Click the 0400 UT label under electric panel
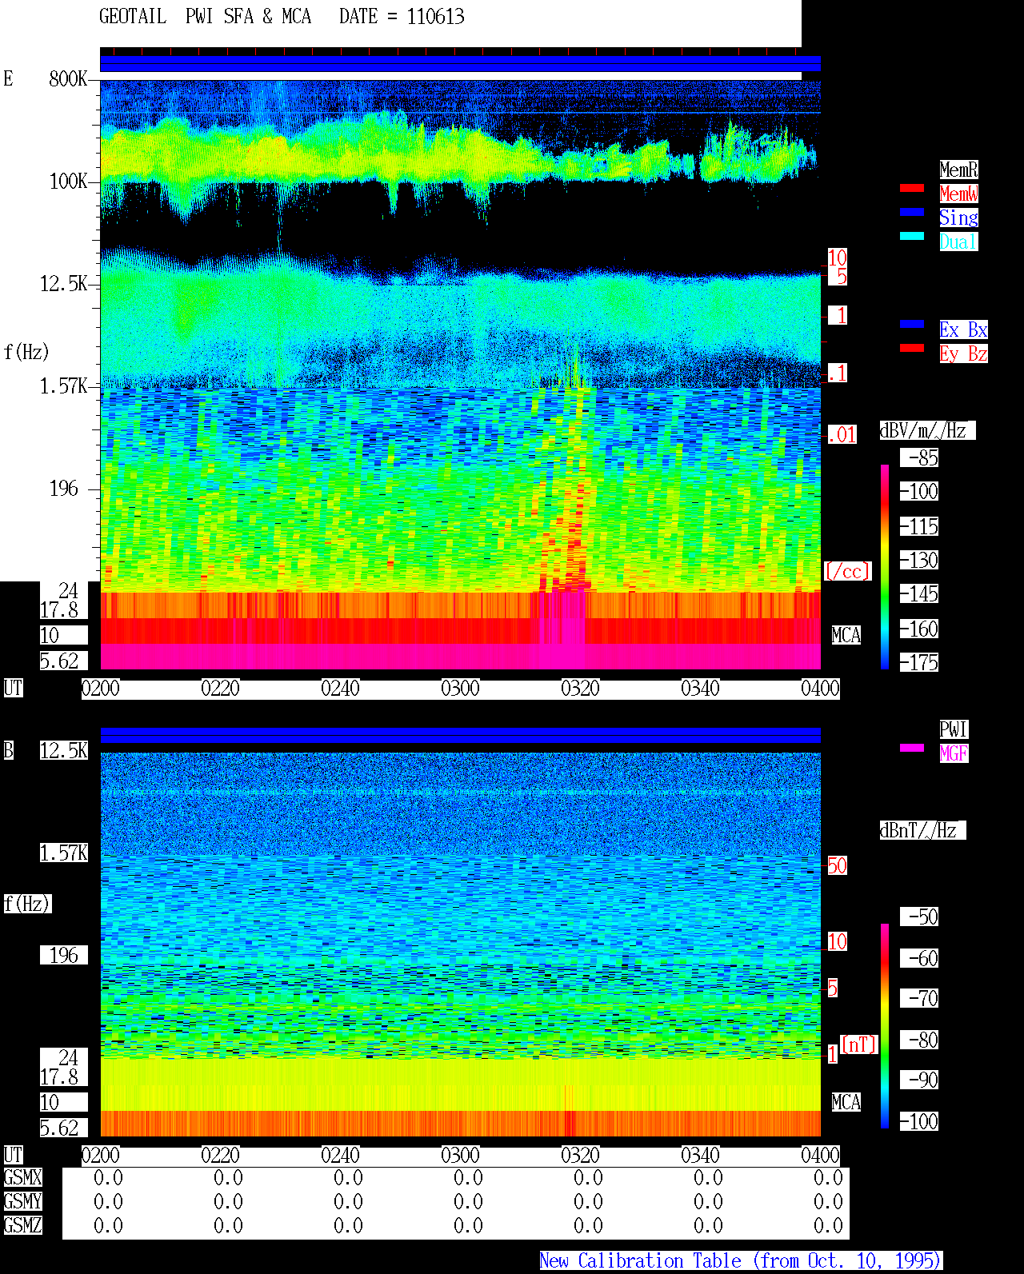The width and height of the screenshot is (1024, 1274). (x=820, y=688)
